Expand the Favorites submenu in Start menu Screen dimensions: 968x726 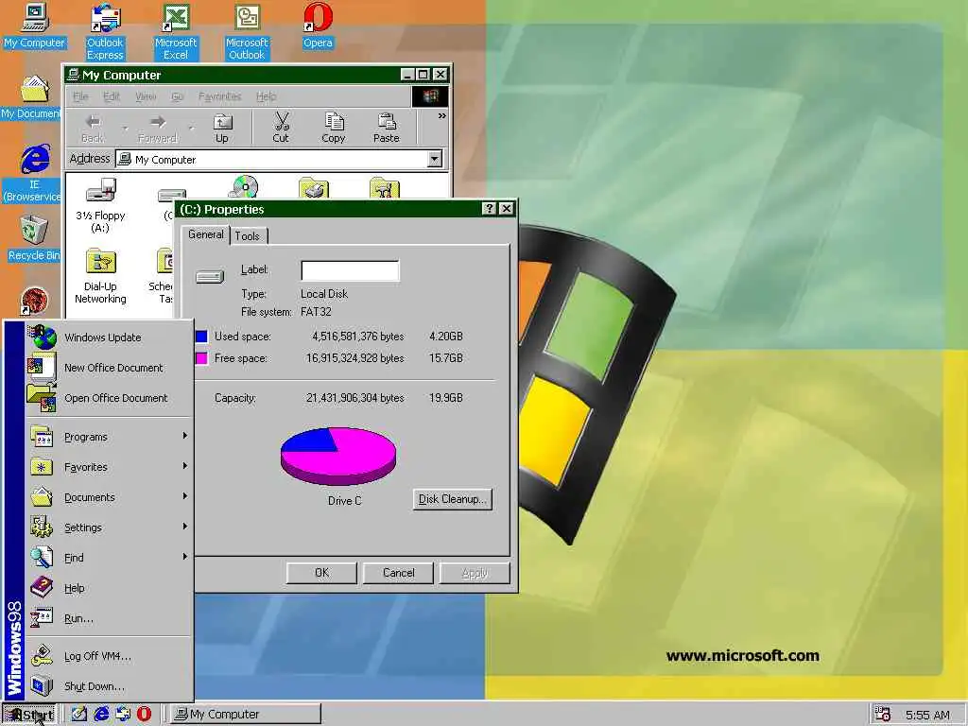coord(110,467)
